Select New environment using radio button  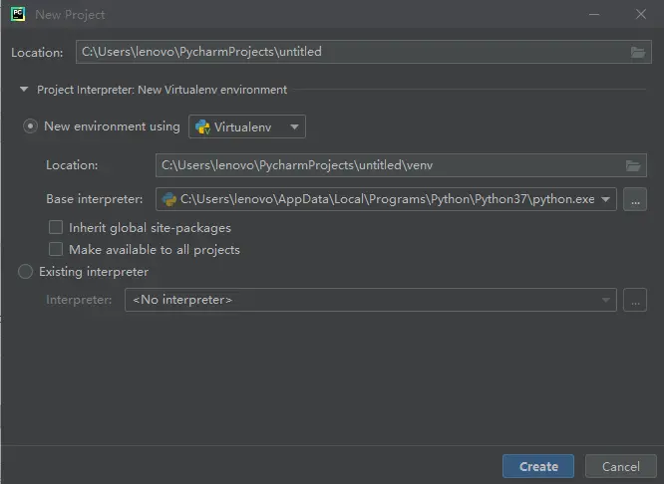(x=31, y=127)
